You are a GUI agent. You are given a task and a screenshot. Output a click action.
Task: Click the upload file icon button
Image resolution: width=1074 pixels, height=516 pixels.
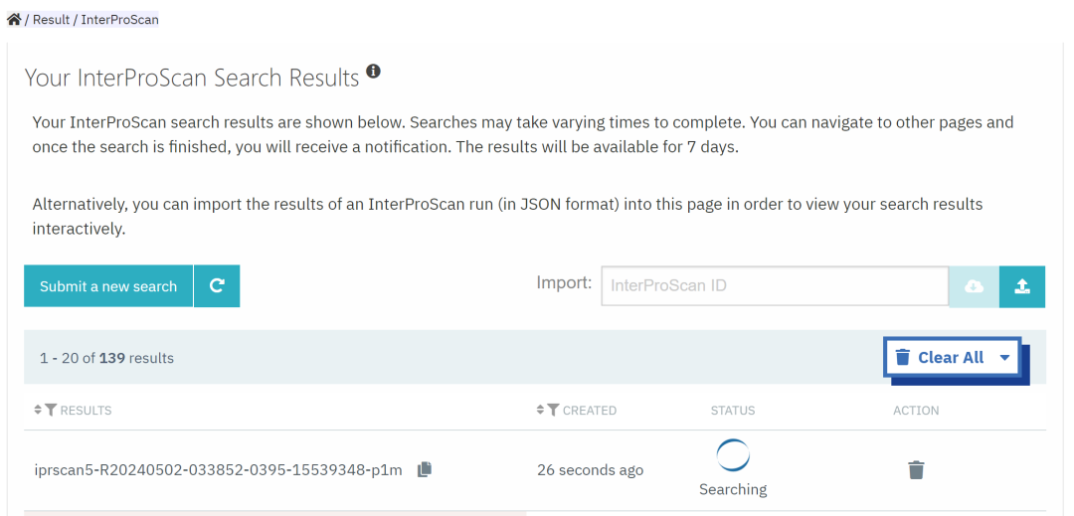(1022, 286)
